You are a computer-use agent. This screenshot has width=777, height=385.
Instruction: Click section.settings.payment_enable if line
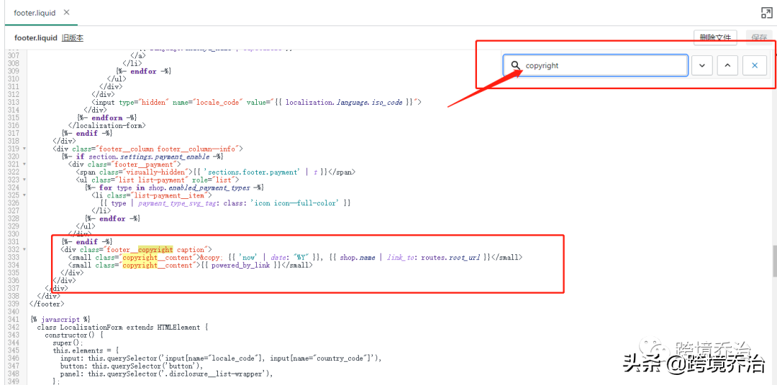click(142, 157)
